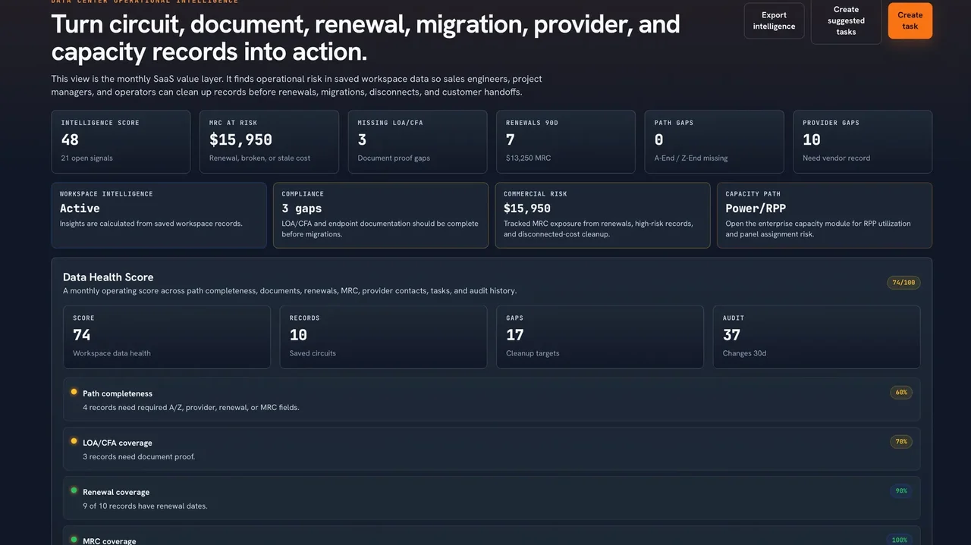This screenshot has width=971, height=545.
Task: Click the 90% renewal coverage badge
Action: 901,491
